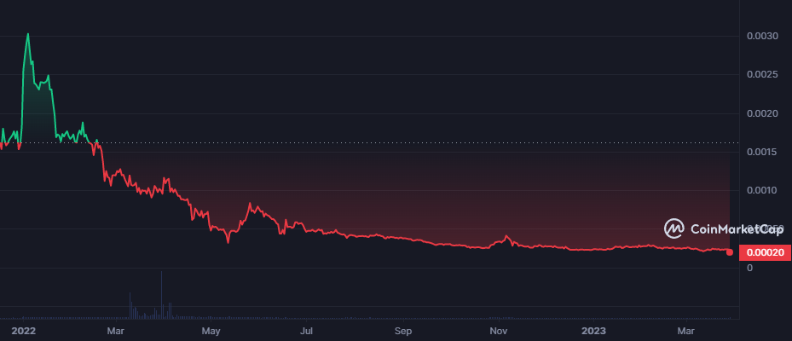Select the Nov label on time axis
Screen dimensions: 792x341
(x=499, y=328)
